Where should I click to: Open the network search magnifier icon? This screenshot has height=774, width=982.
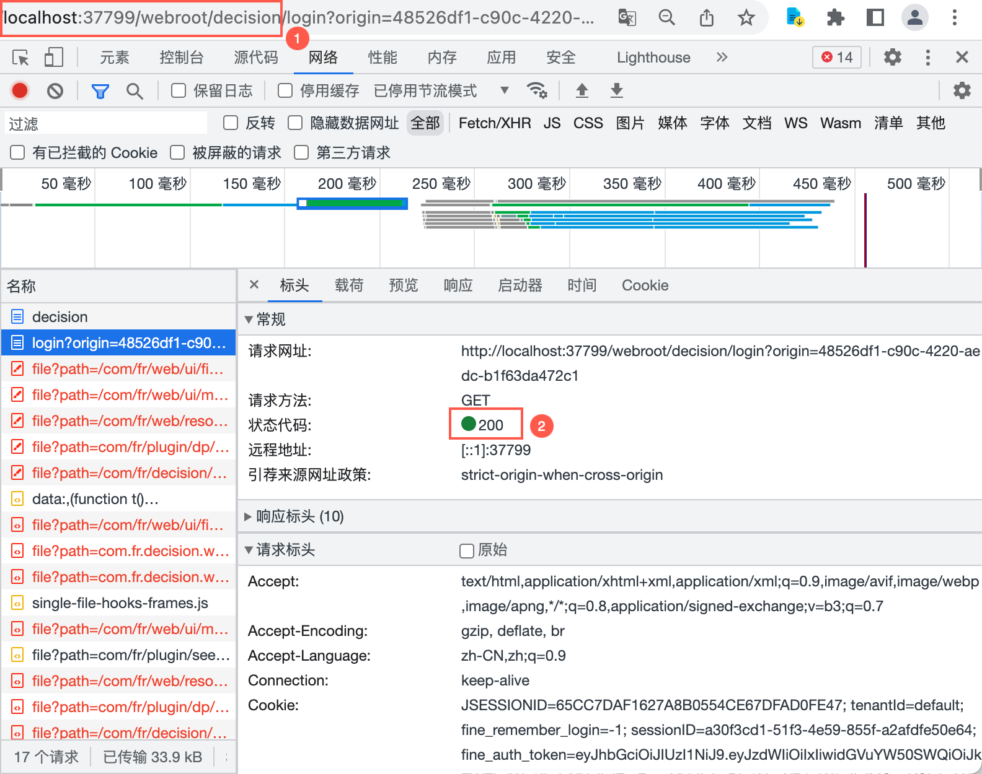(135, 91)
